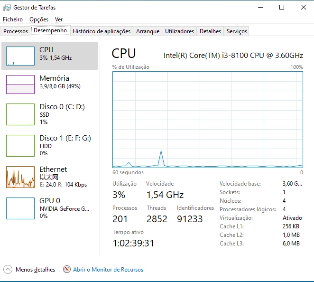Select the Desempenho tab

click(50, 31)
